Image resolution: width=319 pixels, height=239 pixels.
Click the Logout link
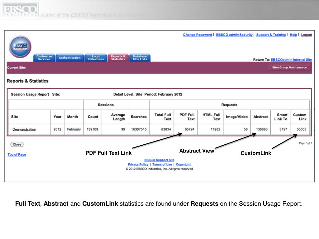307,35
